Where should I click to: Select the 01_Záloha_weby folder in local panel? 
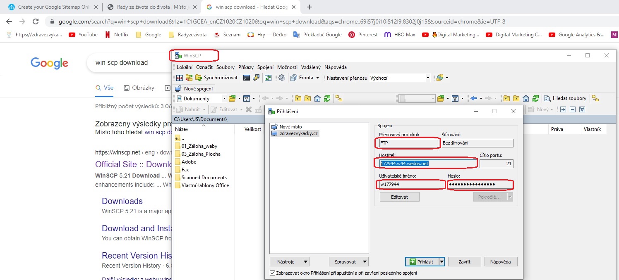[x=196, y=146]
